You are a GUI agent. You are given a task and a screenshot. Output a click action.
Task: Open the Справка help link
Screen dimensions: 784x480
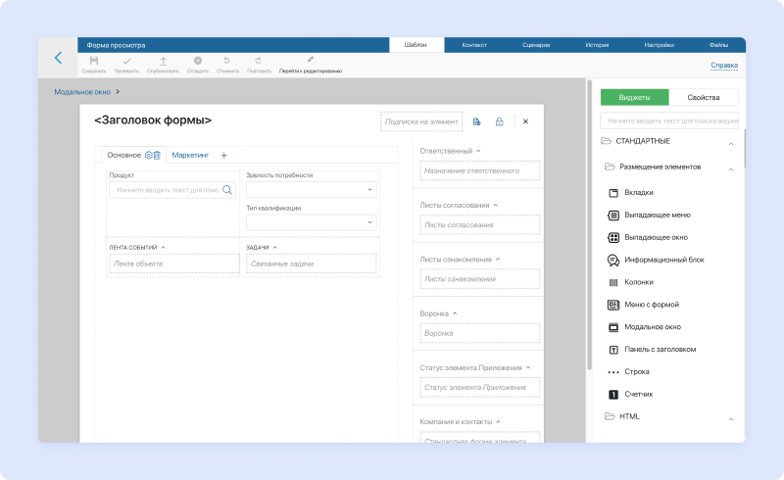pyautogui.click(x=723, y=67)
